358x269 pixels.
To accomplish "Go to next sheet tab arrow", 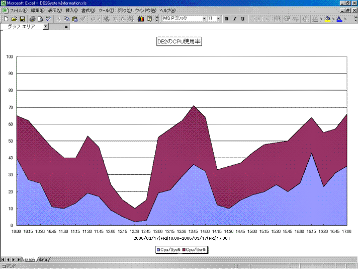I will [x=14, y=259].
